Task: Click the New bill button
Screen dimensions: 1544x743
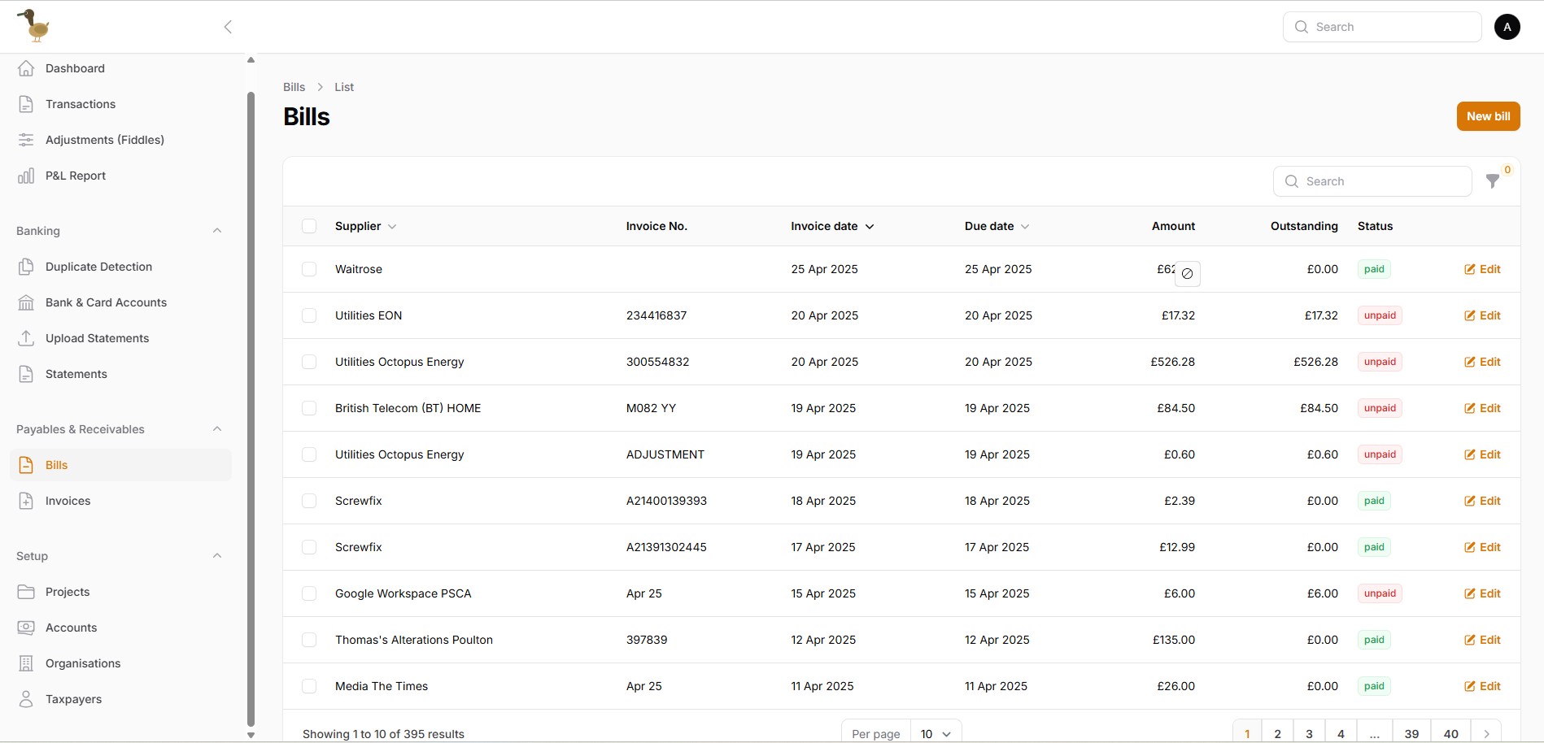Action: click(x=1488, y=116)
